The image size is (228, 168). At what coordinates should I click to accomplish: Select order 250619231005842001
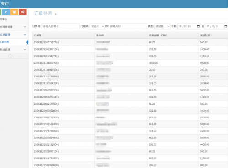pos(47,83)
